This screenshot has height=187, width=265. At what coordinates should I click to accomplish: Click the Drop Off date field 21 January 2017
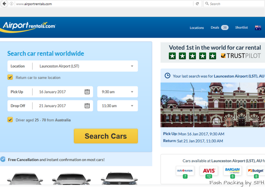(x=50, y=106)
